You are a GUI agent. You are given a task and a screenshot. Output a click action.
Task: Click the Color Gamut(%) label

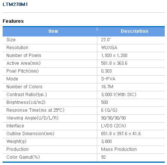(23, 157)
